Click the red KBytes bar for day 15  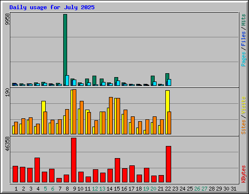117,170
